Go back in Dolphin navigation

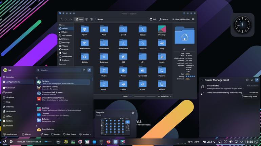click(62, 19)
